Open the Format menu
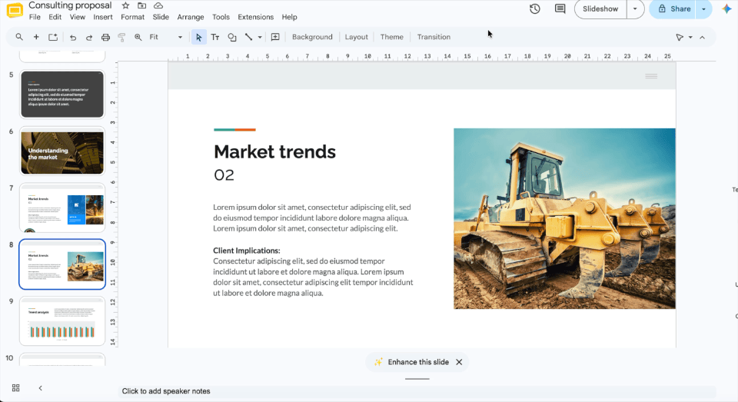This screenshot has width=738, height=402. (133, 17)
